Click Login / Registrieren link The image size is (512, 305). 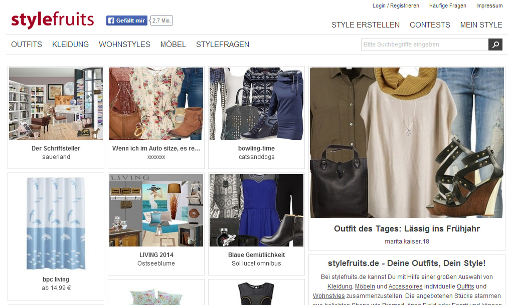tap(396, 6)
